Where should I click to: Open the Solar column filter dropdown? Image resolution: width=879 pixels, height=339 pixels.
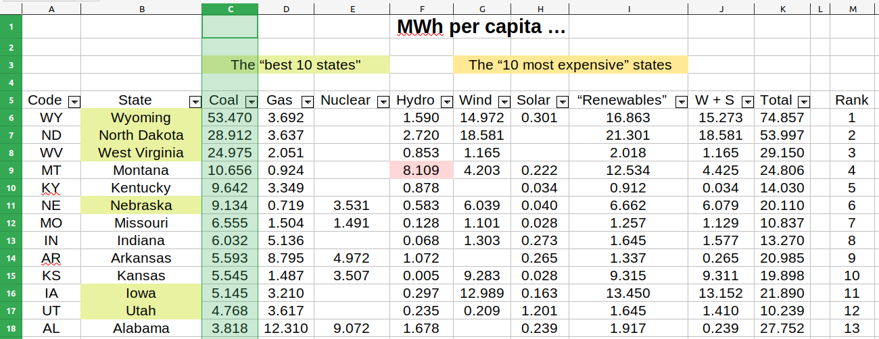(x=563, y=101)
